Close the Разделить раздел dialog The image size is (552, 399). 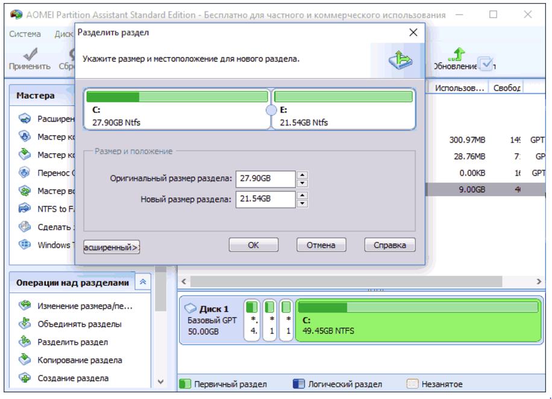tap(413, 32)
